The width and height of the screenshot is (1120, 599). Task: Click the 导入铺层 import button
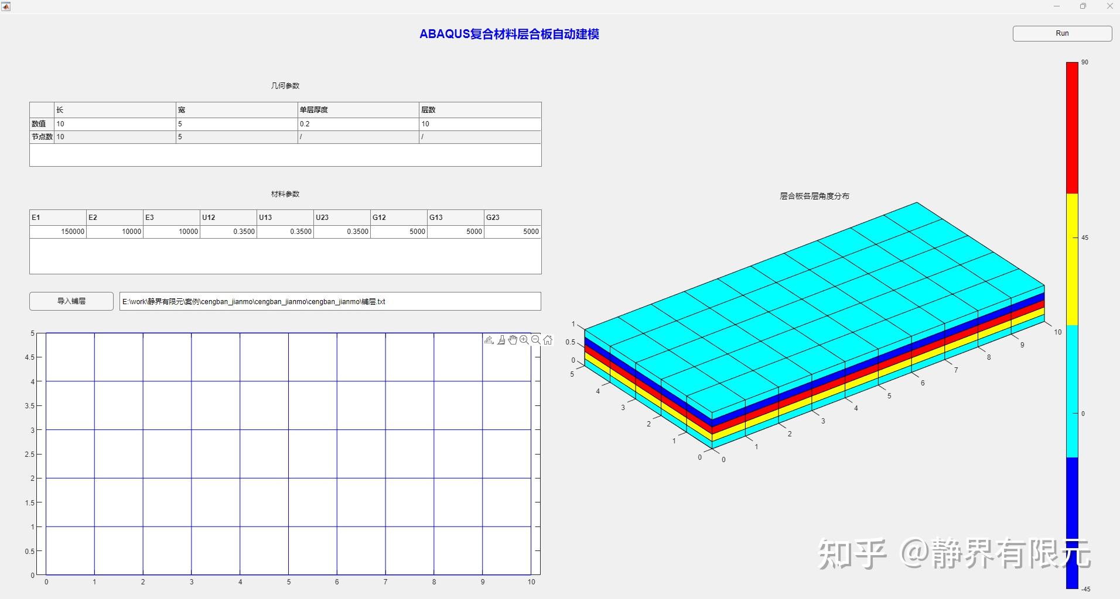coord(71,301)
